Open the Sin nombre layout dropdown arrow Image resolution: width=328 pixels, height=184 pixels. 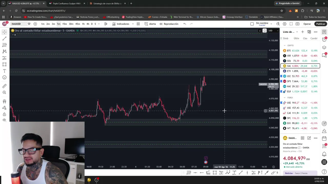[x=271, y=24]
